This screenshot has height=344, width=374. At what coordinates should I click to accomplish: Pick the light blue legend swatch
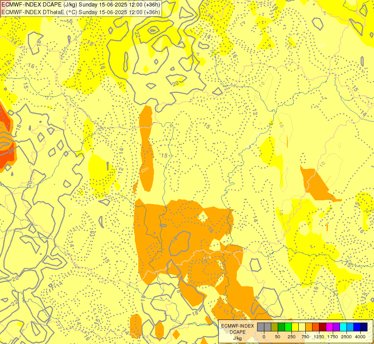tap(350, 327)
